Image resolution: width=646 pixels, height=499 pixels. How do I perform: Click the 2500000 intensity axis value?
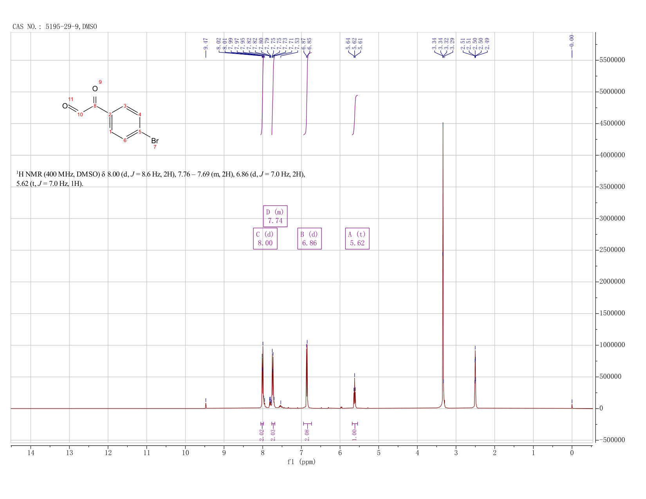[612, 250]
